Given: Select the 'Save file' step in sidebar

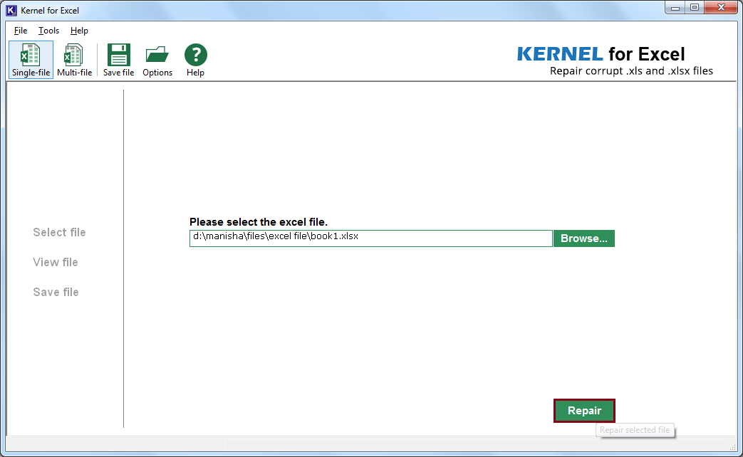Looking at the screenshot, I should (56, 292).
